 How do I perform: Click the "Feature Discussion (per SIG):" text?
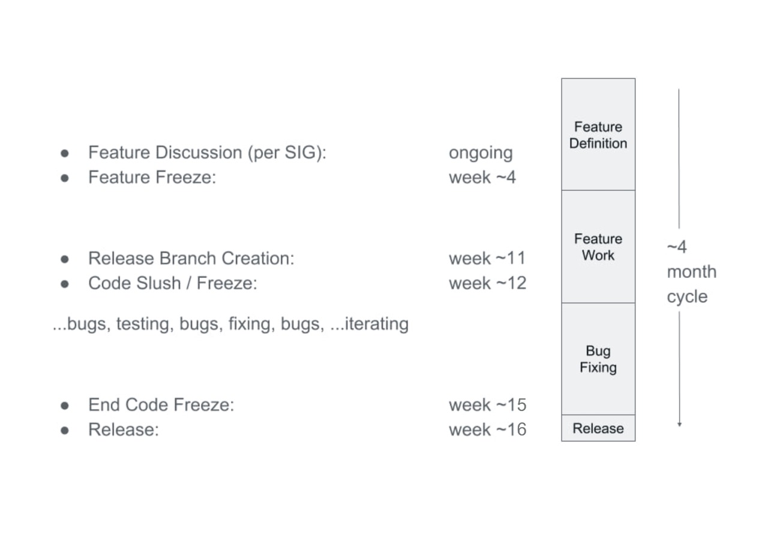point(207,152)
